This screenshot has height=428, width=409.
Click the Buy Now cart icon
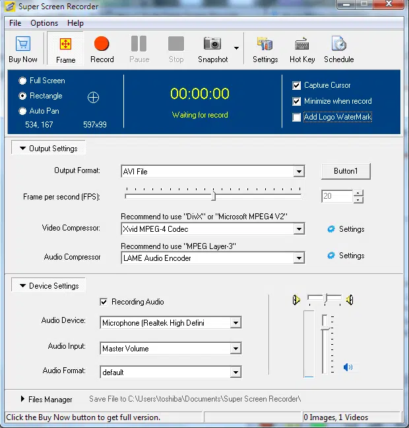click(23, 45)
